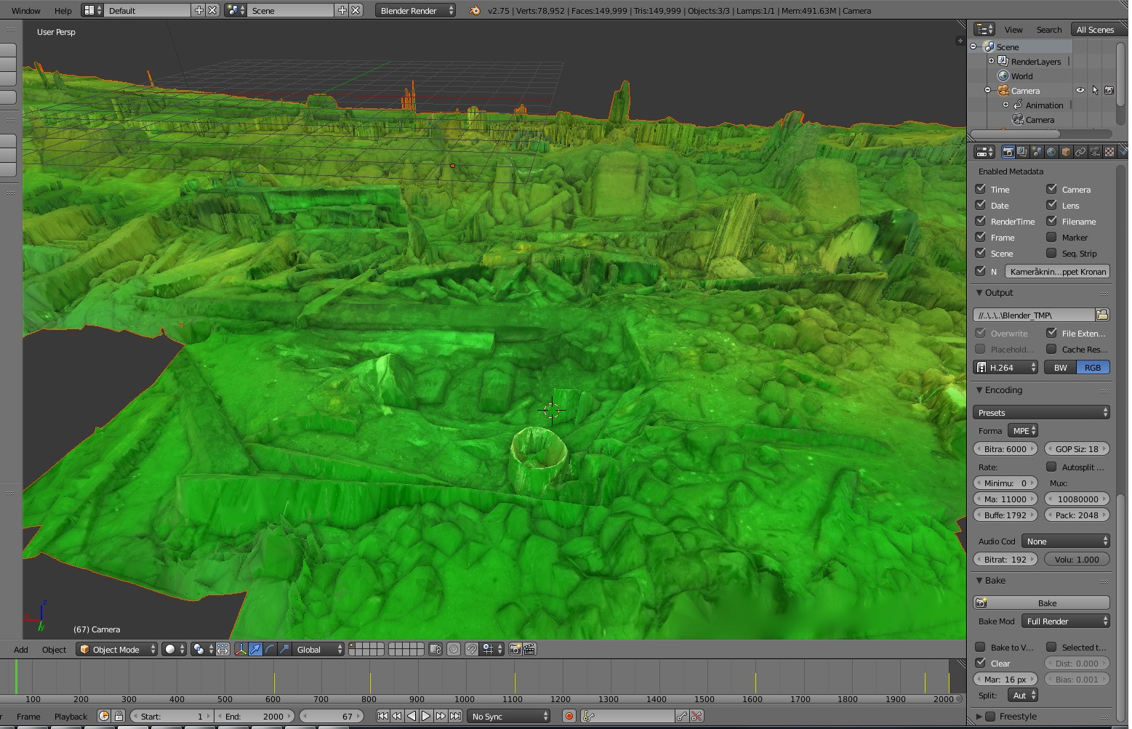The image size is (1132, 729).
Task: Open the outliner Search menu
Action: pyautogui.click(x=1048, y=29)
